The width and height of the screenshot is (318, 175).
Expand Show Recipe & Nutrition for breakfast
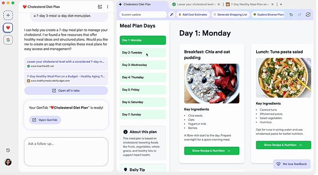coord(212,151)
